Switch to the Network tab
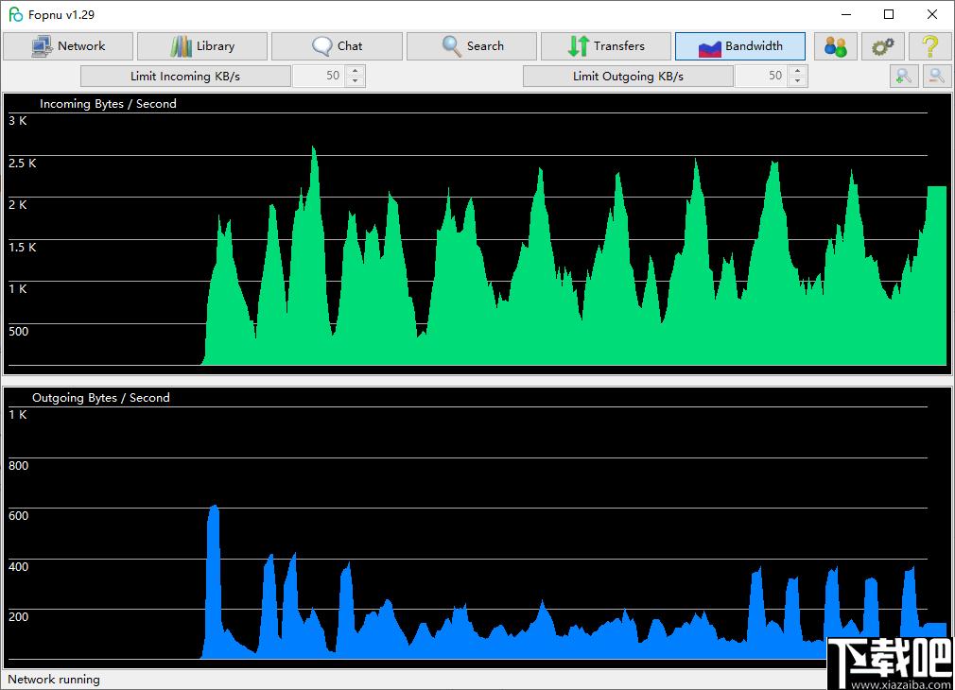Image resolution: width=955 pixels, height=690 pixels. [68, 46]
